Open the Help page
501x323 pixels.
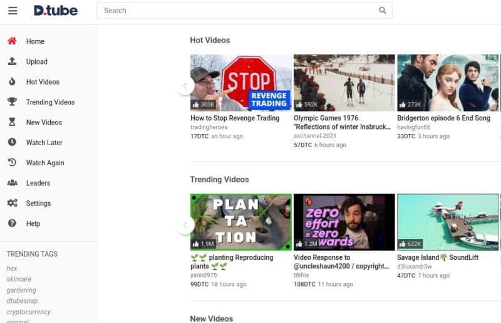(x=33, y=223)
